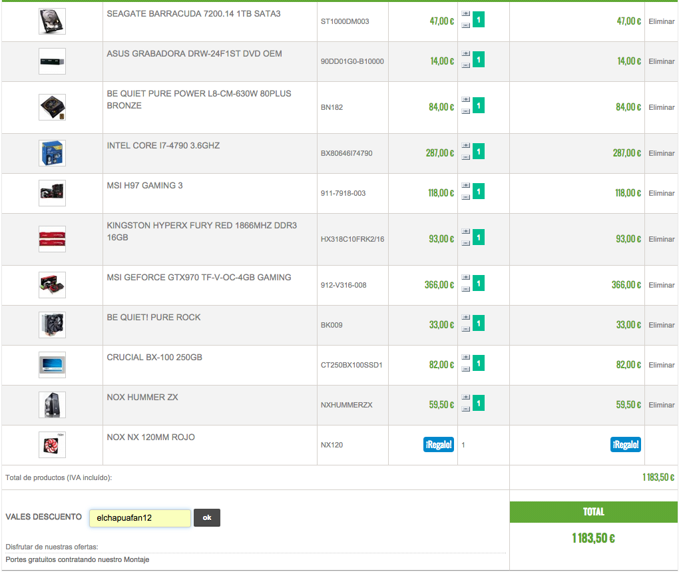
Task: Remove ASUS Grabadora via Eliminar
Action: pos(662,61)
